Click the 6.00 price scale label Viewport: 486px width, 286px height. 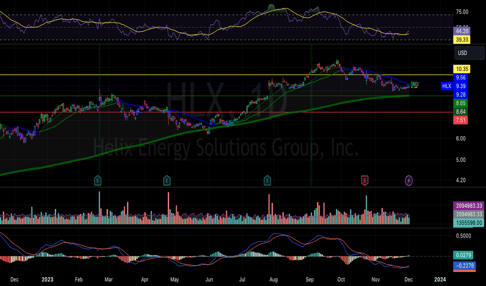(x=460, y=138)
